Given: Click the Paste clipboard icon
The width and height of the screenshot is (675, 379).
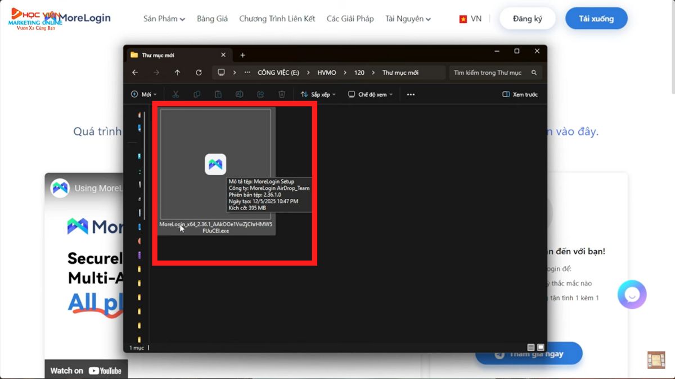Looking at the screenshot, I should [x=218, y=94].
